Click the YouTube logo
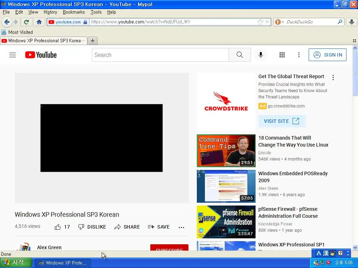 click(41, 55)
